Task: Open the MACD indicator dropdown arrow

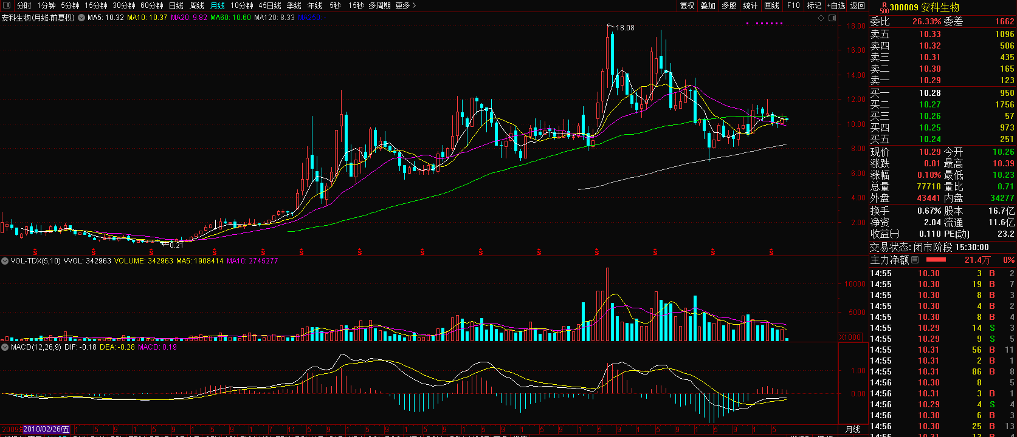Action: 5,347
